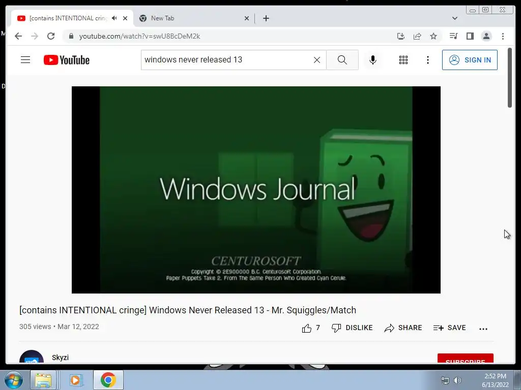Open the YouTube hamburger guide menu

[25, 60]
